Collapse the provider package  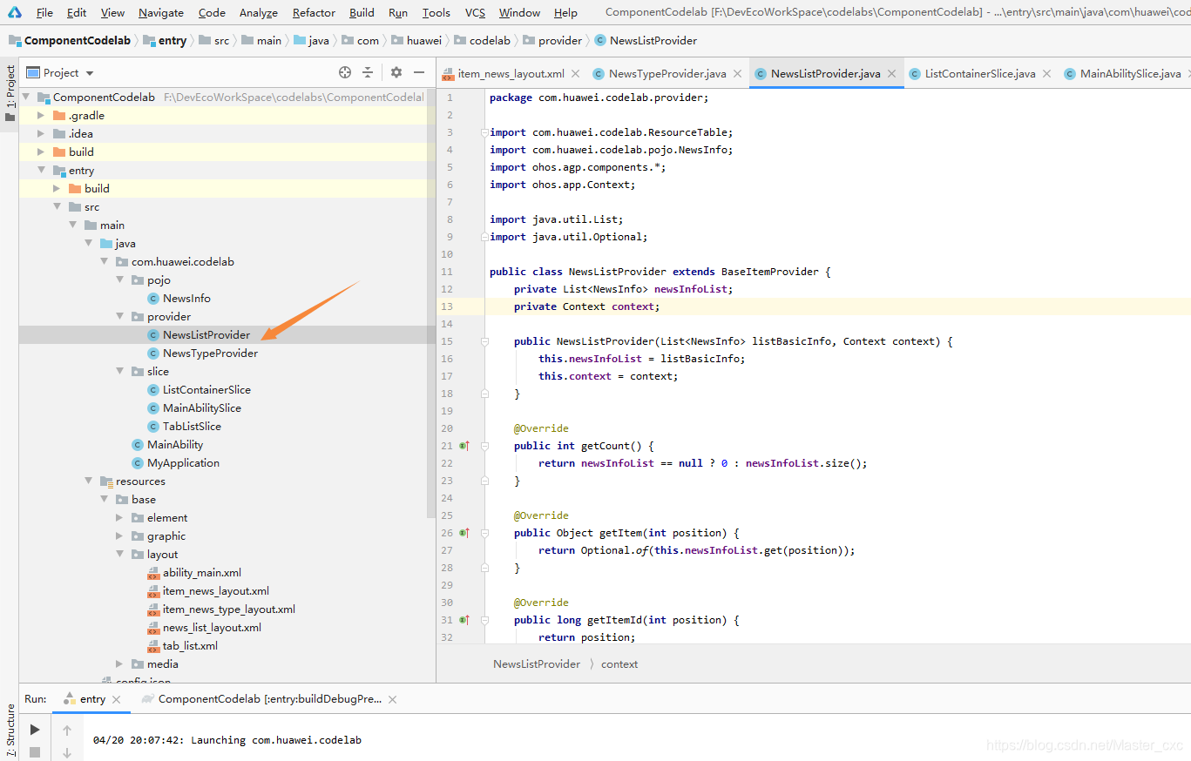(x=119, y=317)
